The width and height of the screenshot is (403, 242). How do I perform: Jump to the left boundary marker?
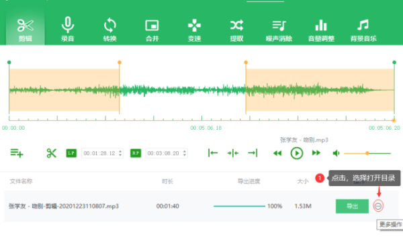tap(213, 153)
